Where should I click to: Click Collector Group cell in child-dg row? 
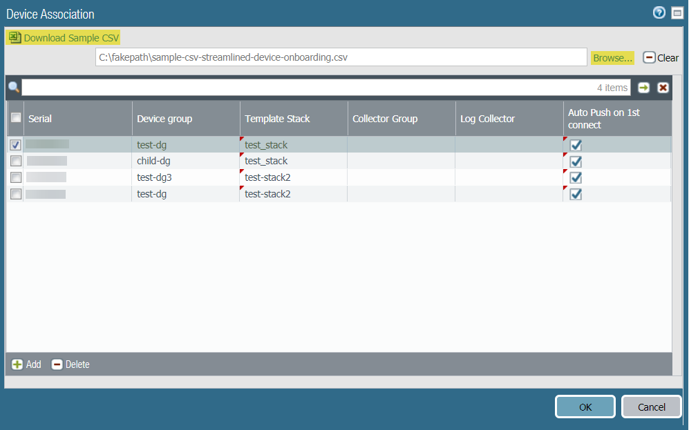[x=402, y=161]
